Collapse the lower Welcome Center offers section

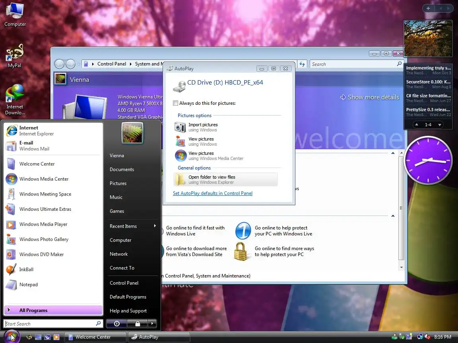[393, 216]
